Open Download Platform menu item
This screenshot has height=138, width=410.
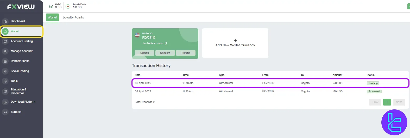[x=23, y=102]
